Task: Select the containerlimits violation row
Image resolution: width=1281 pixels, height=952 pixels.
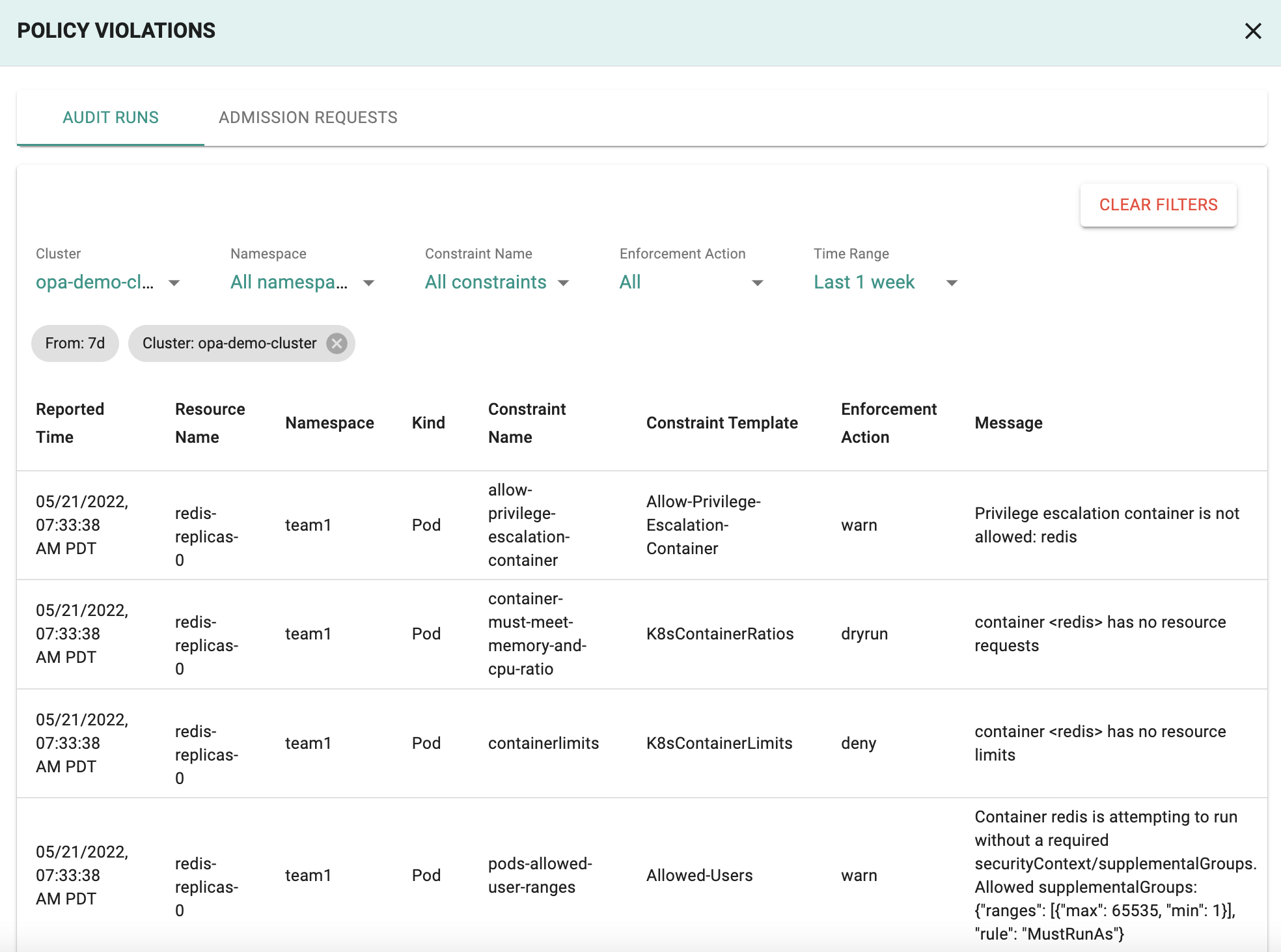Action: [x=543, y=743]
